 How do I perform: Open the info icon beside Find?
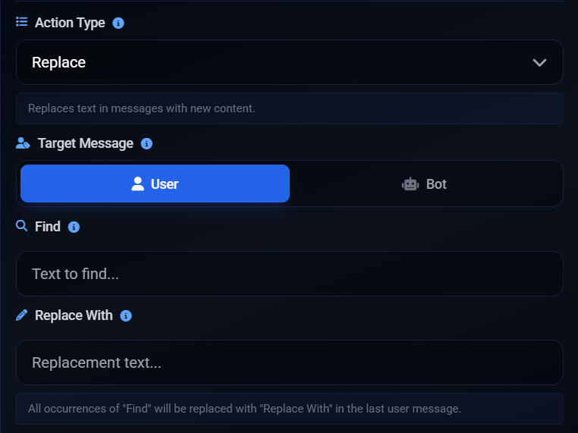point(74,227)
